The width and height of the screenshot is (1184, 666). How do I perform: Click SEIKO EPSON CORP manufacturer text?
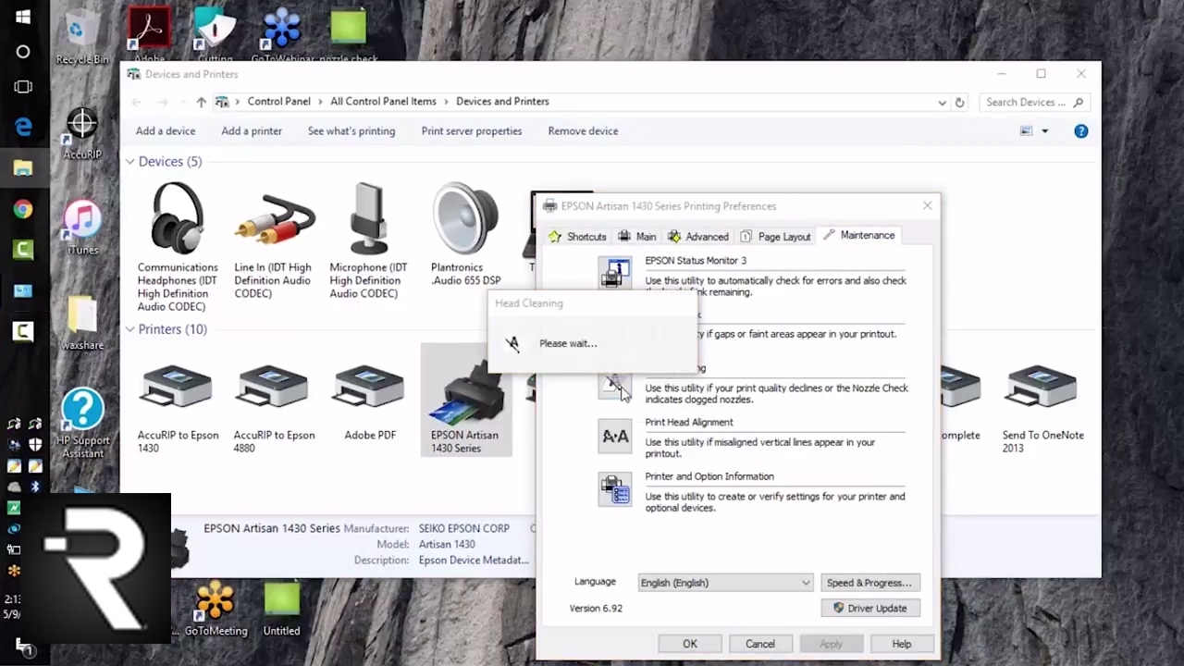(464, 529)
